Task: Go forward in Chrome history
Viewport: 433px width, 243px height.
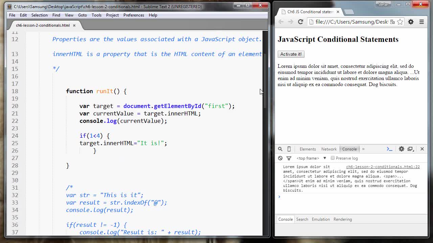Action: click(291, 22)
